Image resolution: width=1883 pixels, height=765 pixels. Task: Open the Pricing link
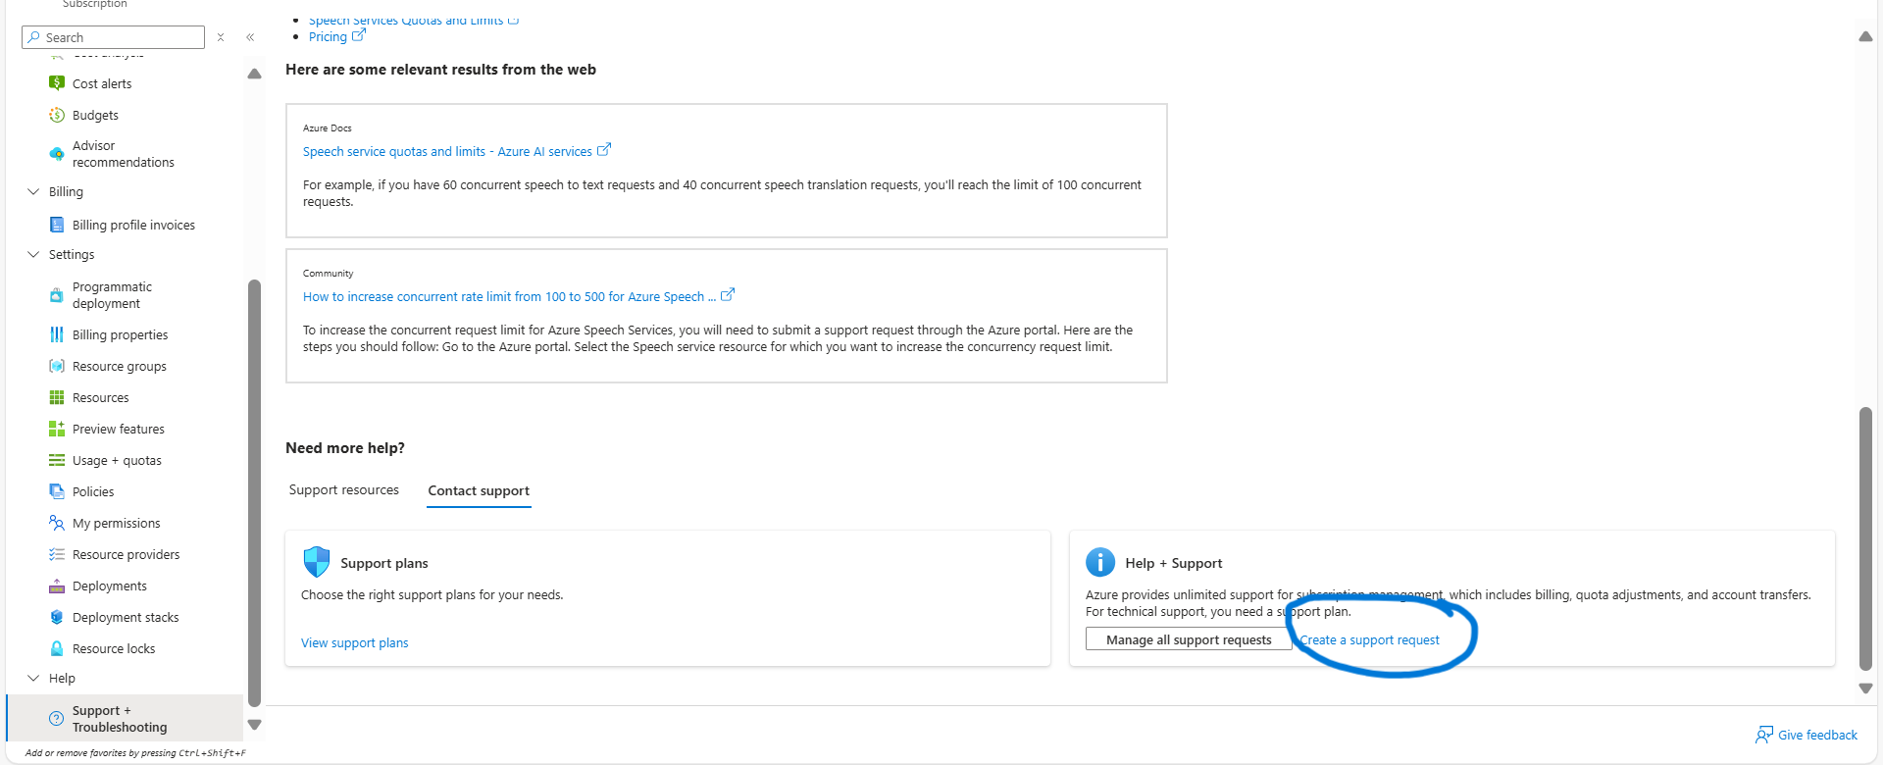[x=328, y=36]
